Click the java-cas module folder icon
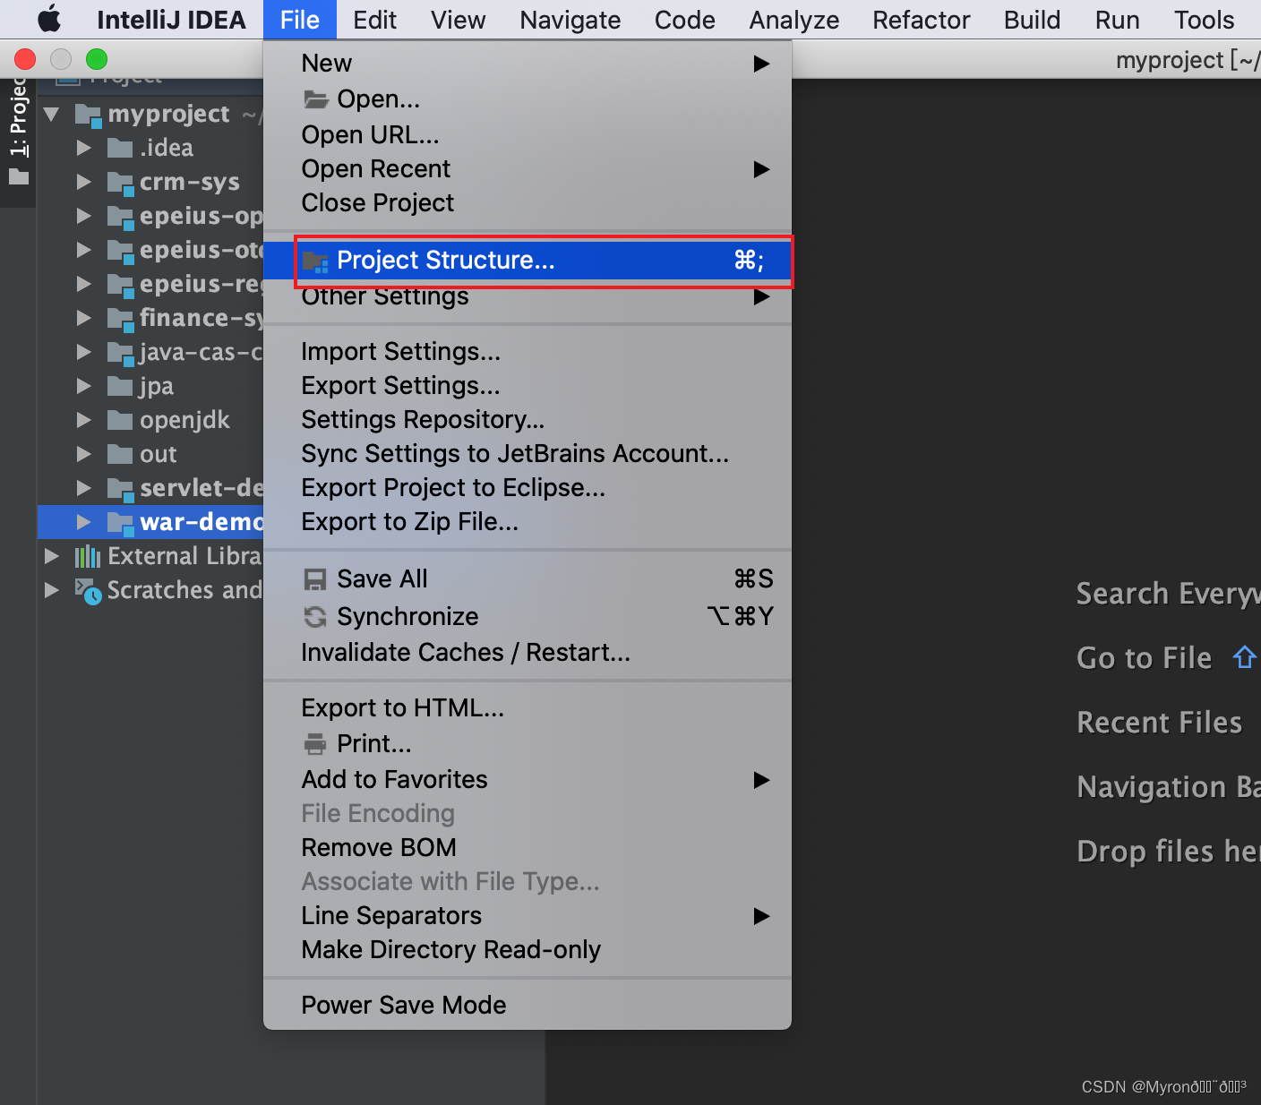 (x=120, y=353)
